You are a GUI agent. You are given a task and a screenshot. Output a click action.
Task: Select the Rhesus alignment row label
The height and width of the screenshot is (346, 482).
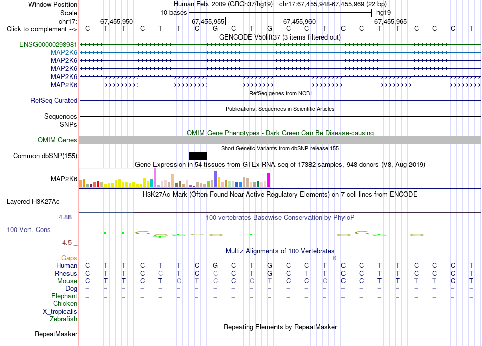point(66,273)
